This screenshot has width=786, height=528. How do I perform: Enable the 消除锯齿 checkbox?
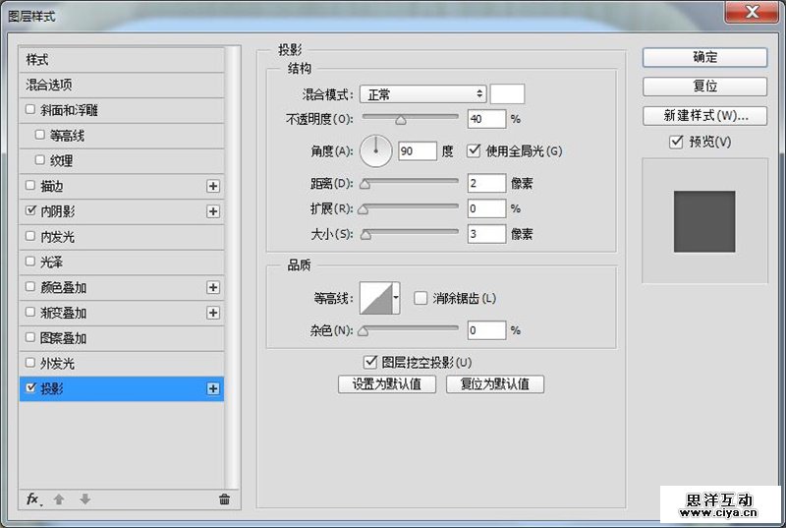point(421,298)
